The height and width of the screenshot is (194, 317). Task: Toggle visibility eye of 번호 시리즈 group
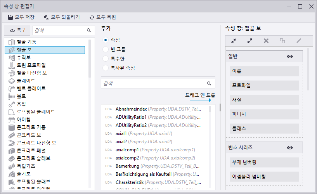[x=290, y=147]
